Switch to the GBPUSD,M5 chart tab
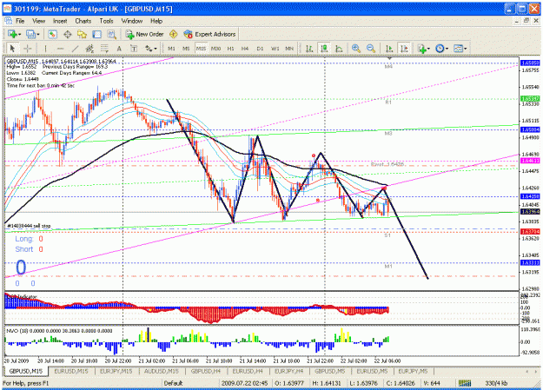The image size is (543, 390). click(x=329, y=371)
